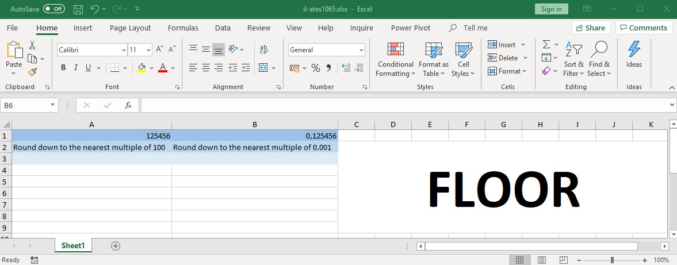Click the Save icon in title bar
Viewport: 677px width, 265px height.
[78, 9]
